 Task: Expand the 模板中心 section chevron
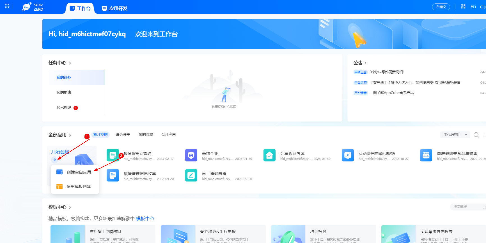pos(70,207)
